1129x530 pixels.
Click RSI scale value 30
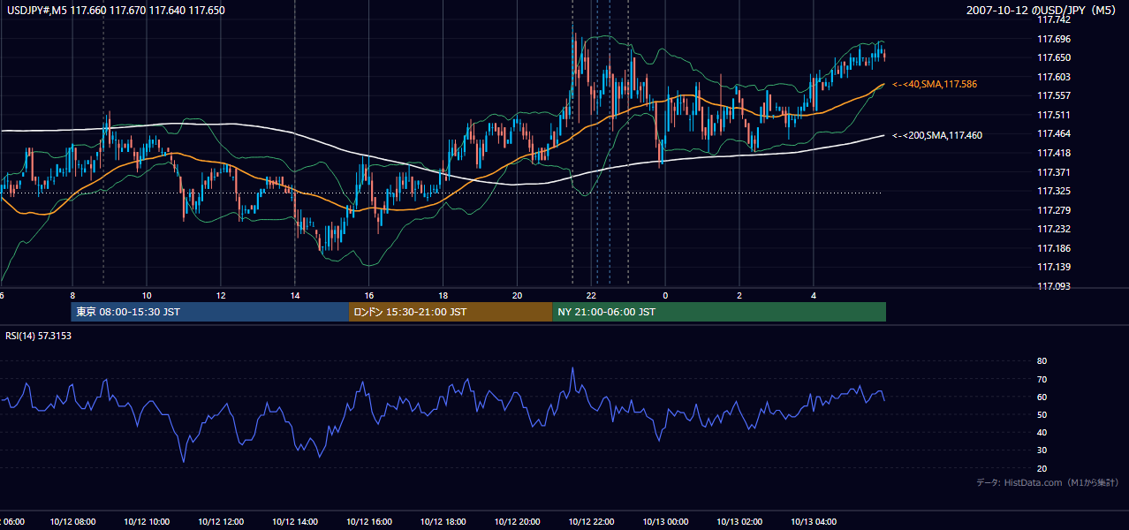(1042, 450)
